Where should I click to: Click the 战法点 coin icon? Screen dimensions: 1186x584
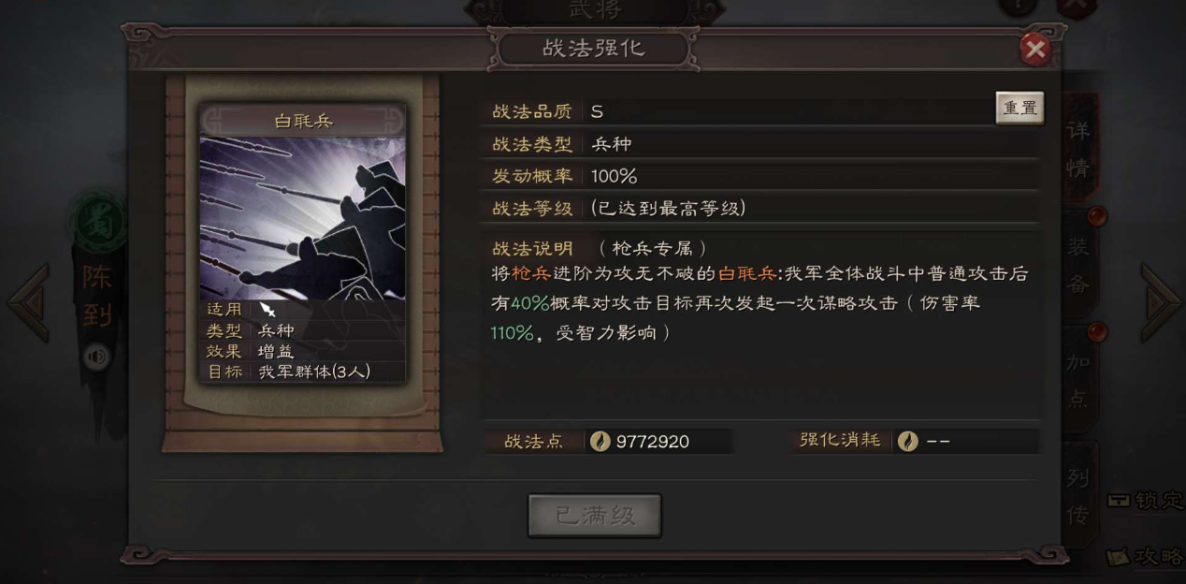(599, 441)
